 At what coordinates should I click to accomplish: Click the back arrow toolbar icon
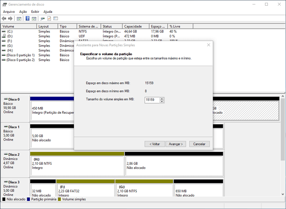tap(4, 18)
